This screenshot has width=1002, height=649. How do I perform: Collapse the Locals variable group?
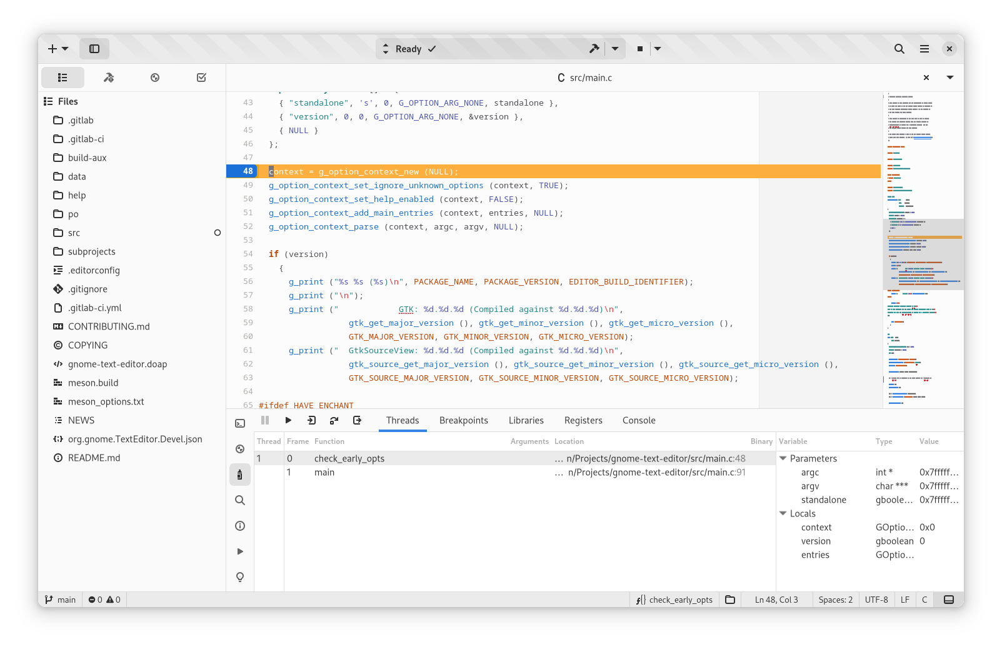(783, 513)
